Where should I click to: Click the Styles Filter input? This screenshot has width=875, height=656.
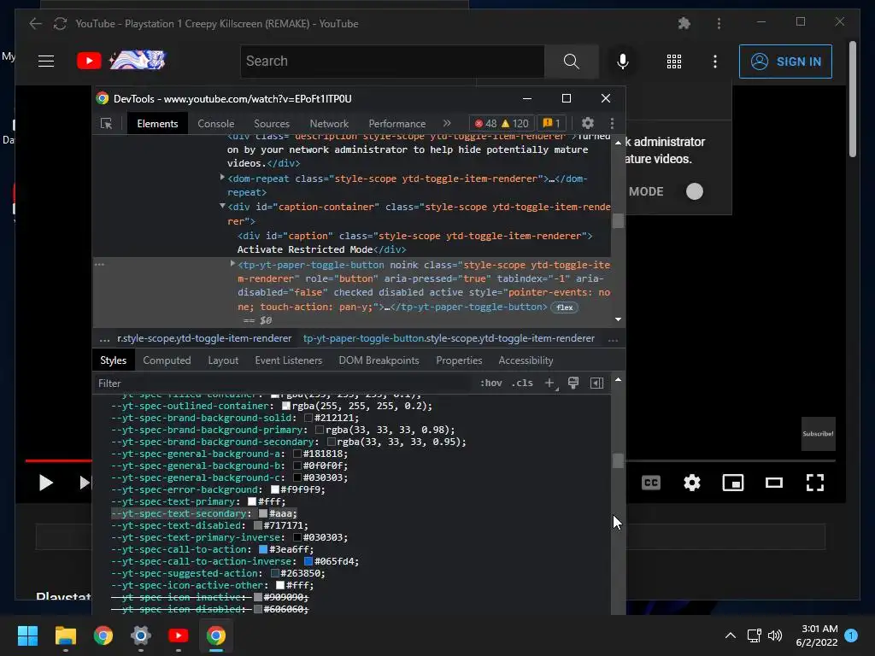[282, 384]
